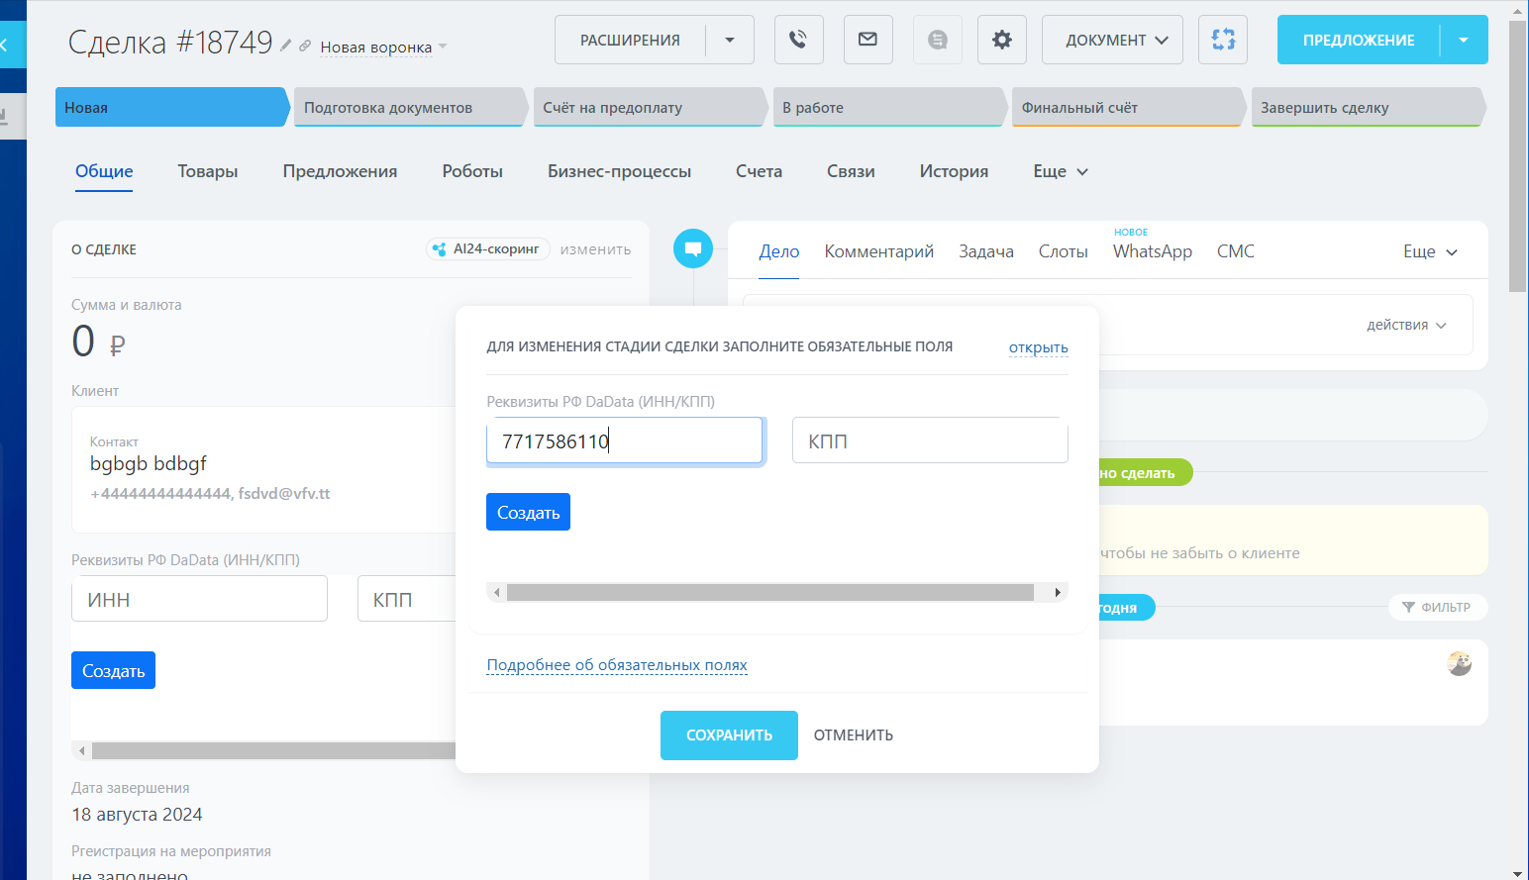
Task: Focus the dialog ИНН field with 7717586110
Action: [624, 440]
